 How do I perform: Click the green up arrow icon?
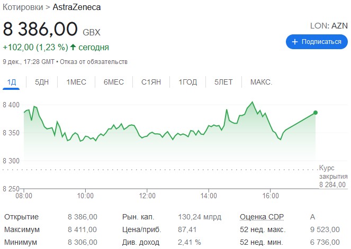point(73,47)
